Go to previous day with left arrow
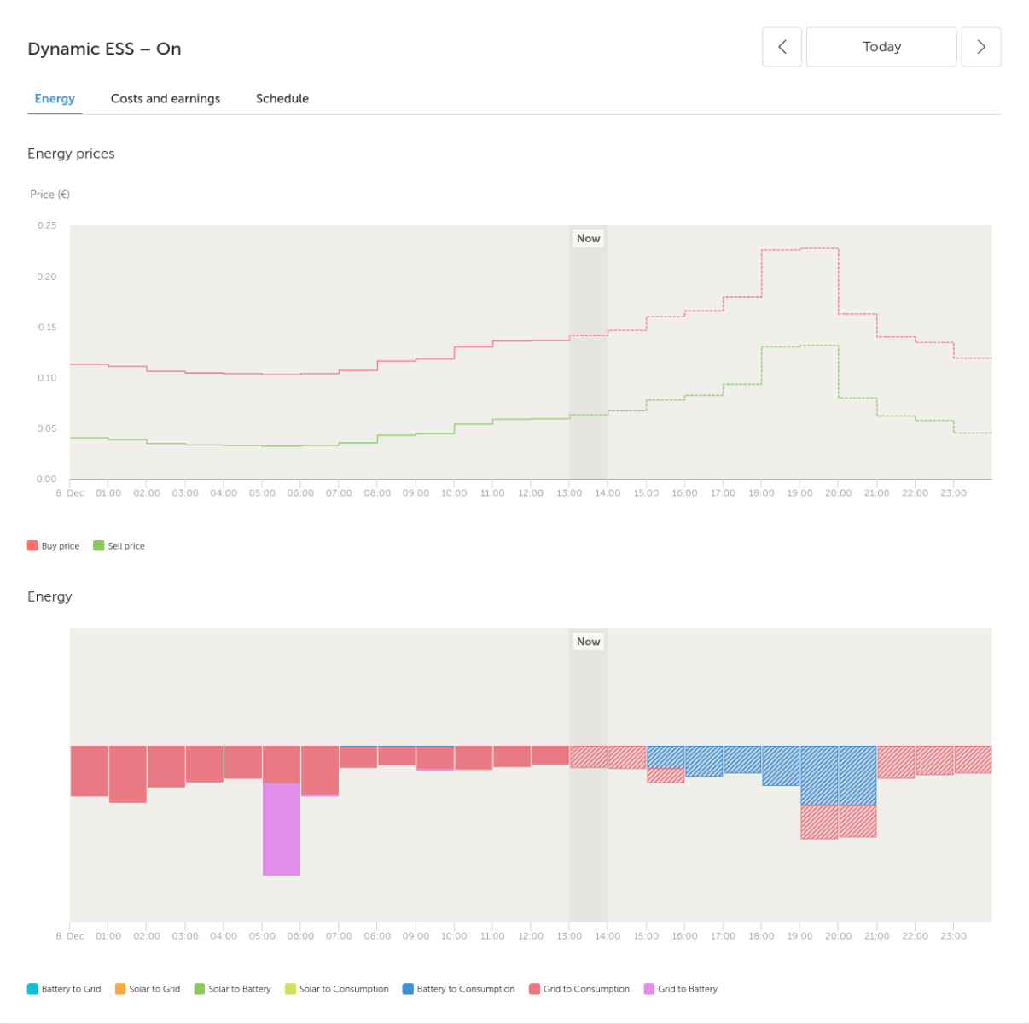The image size is (1029, 1024). point(782,47)
